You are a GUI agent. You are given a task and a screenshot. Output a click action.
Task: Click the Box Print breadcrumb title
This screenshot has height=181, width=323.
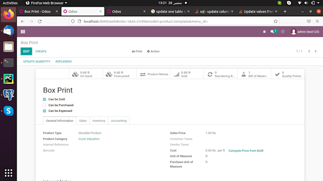click(29, 43)
